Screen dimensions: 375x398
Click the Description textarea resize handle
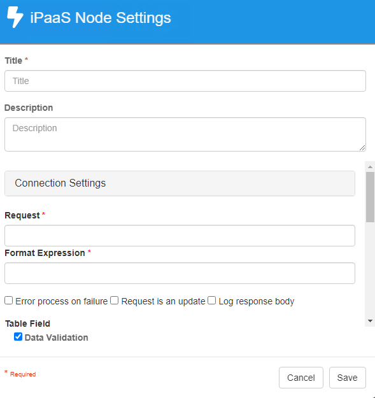point(362,148)
